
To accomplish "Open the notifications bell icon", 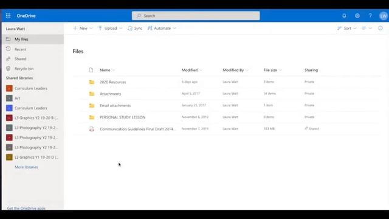I will coord(344,16).
